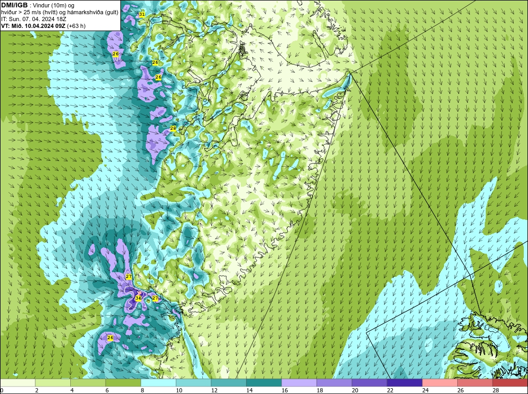Click the yellow gust label 28
528x394 pixels.
173,128
